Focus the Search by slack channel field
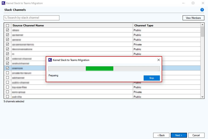This screenshot has height=139, width=208. click(x=31, y=18)
